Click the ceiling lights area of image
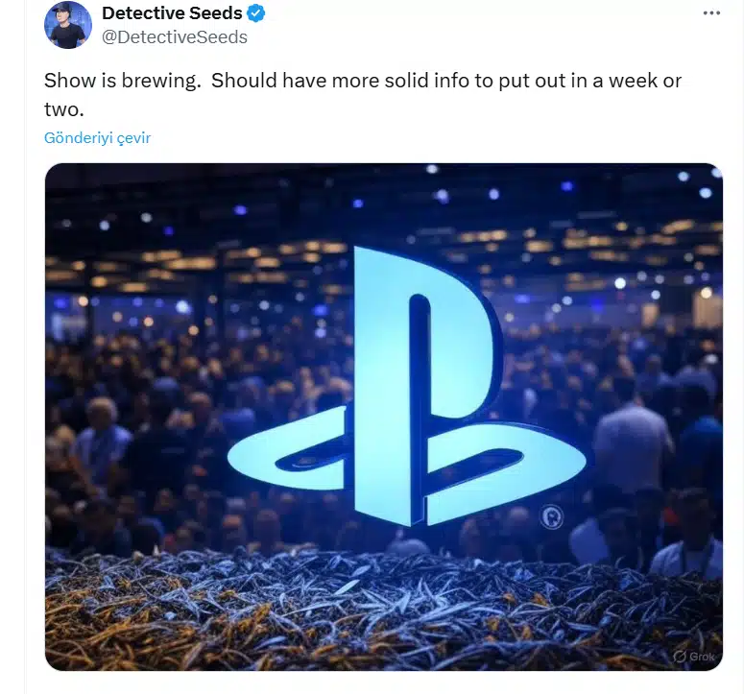Image resolution: width=744 pixels, height=694 pixels. (x=384, y=237)
